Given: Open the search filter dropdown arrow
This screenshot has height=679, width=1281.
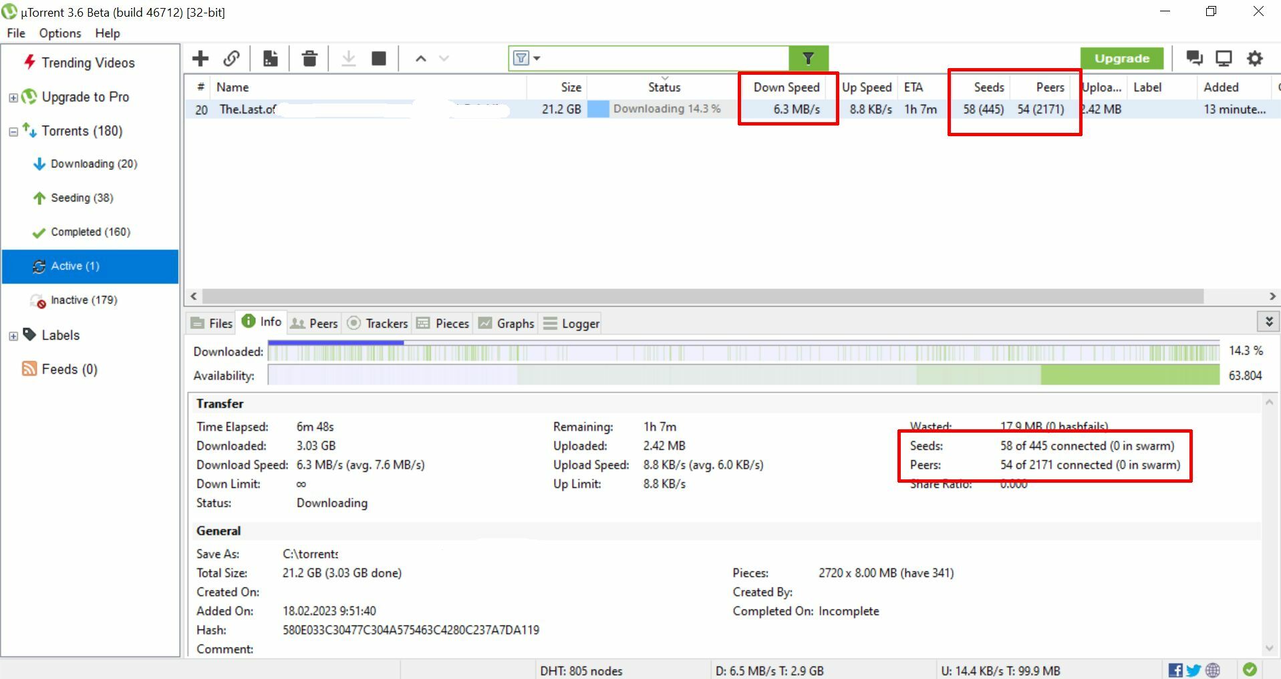Looking at the screenshot, I should point(537,59).
